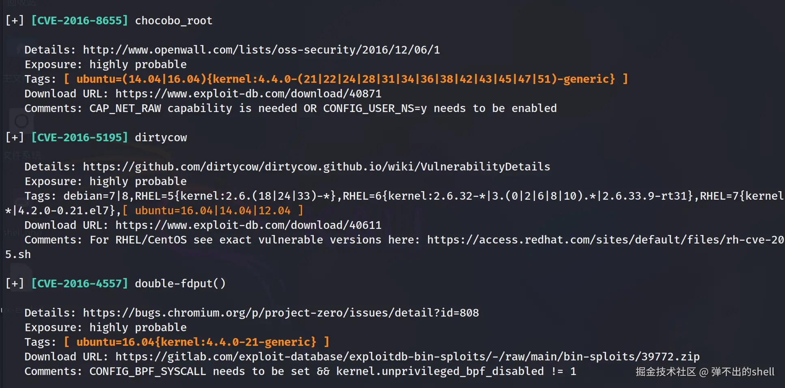Select the double-fdput() exploit name
The height and width of the screenshot is (388, 785).
point(180,284)
